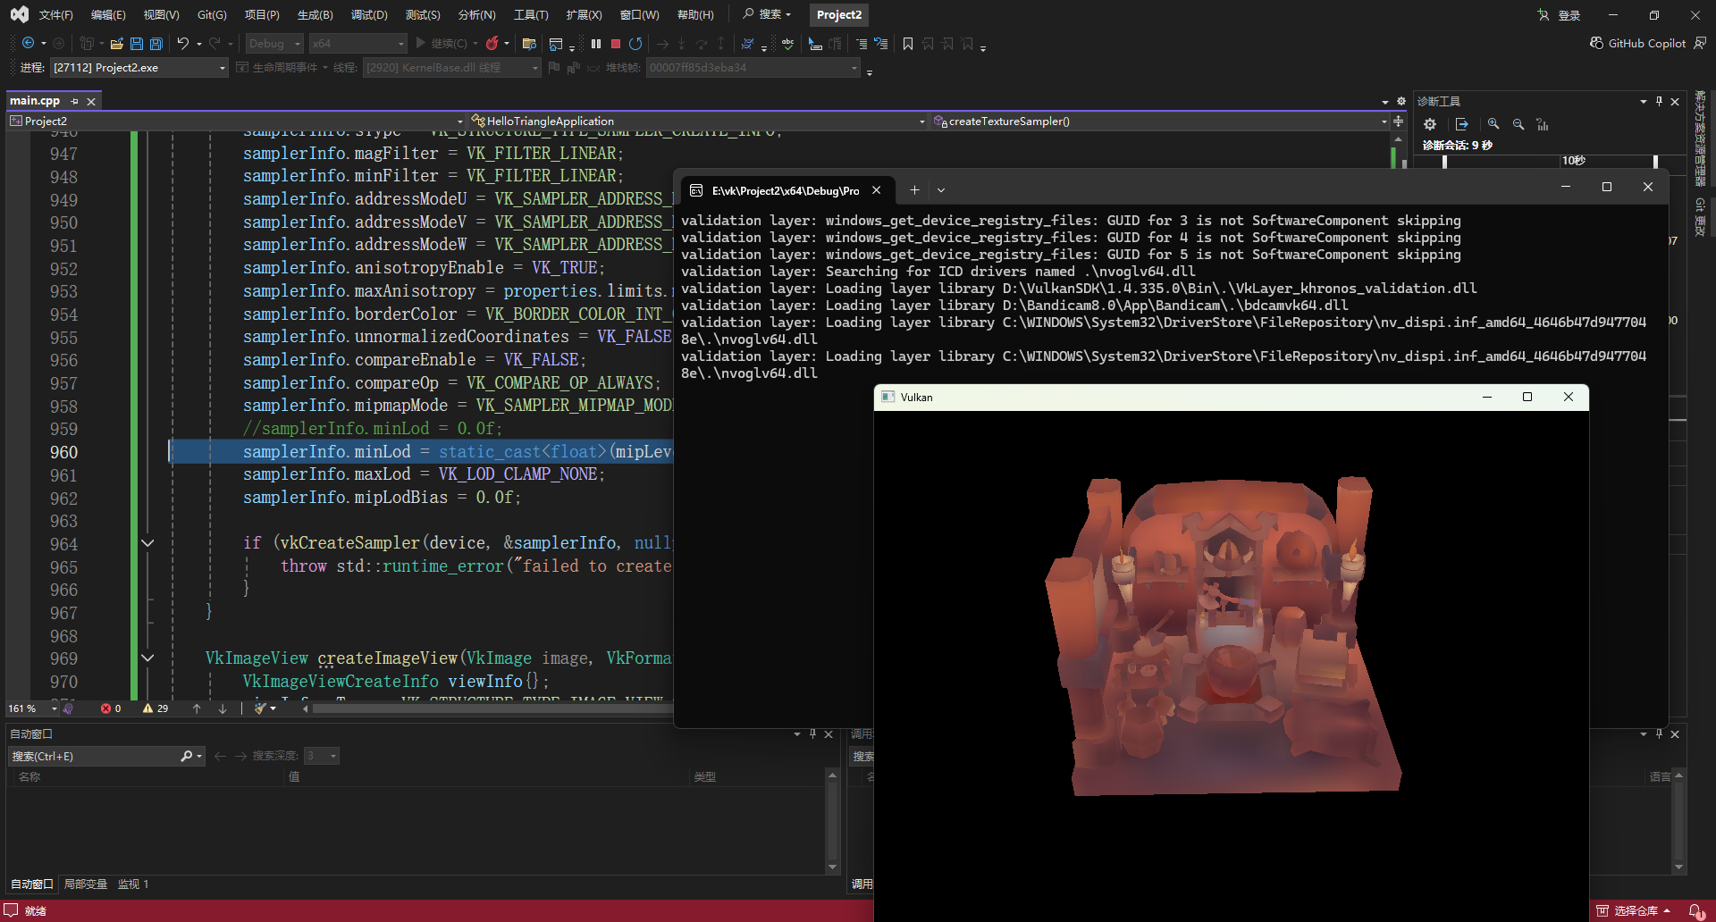Viewport: 1716px width, 922px height.
Task: Pause debugging with the Break All icon
Action: (596, 43)
